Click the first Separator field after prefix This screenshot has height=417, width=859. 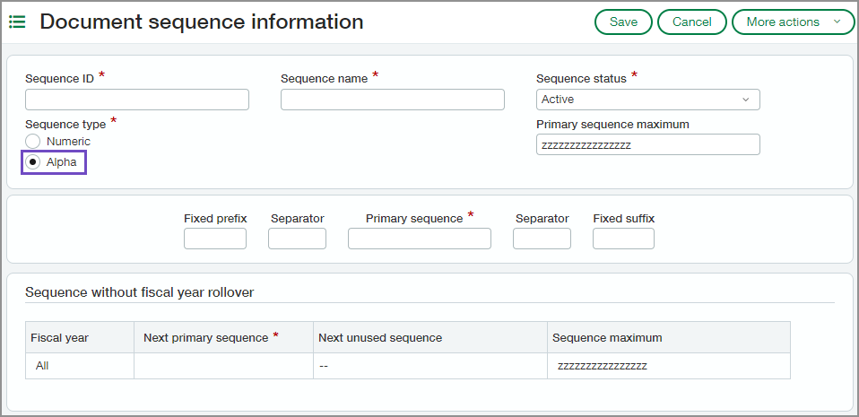pos(297,239)
